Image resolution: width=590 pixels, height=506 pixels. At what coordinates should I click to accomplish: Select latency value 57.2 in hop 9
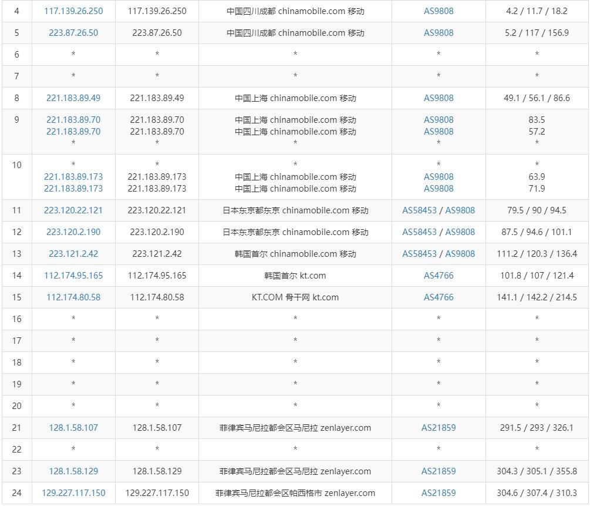537,132
